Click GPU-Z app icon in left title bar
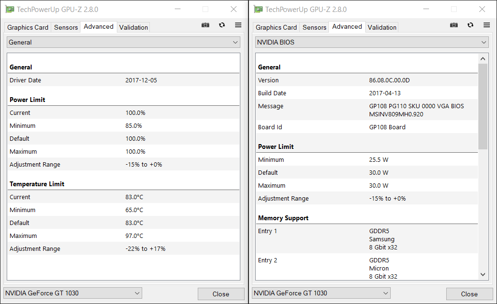 (10, 9)
